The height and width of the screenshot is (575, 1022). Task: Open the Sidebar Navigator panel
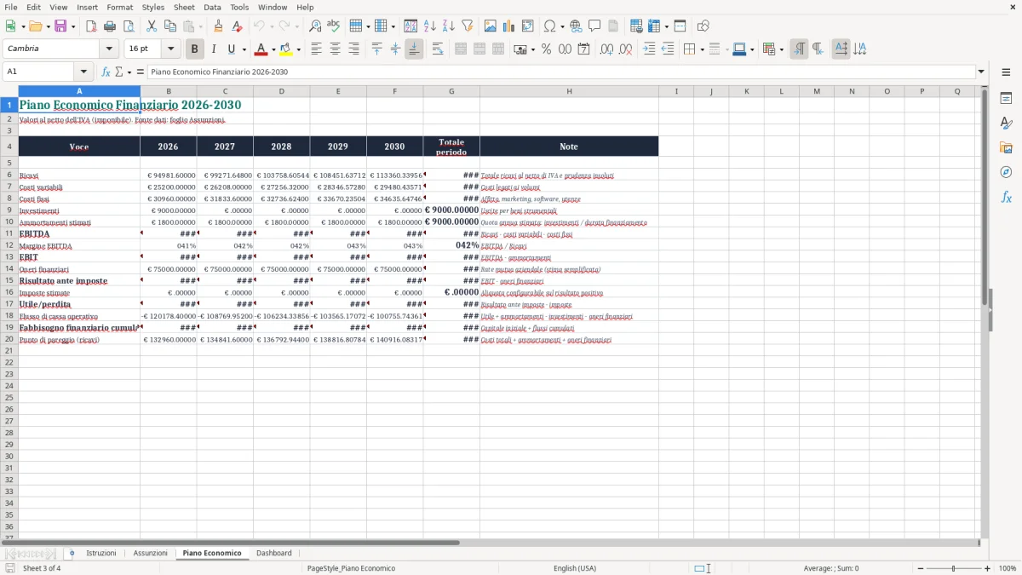pyautogui.click(x=1006, y=172)
